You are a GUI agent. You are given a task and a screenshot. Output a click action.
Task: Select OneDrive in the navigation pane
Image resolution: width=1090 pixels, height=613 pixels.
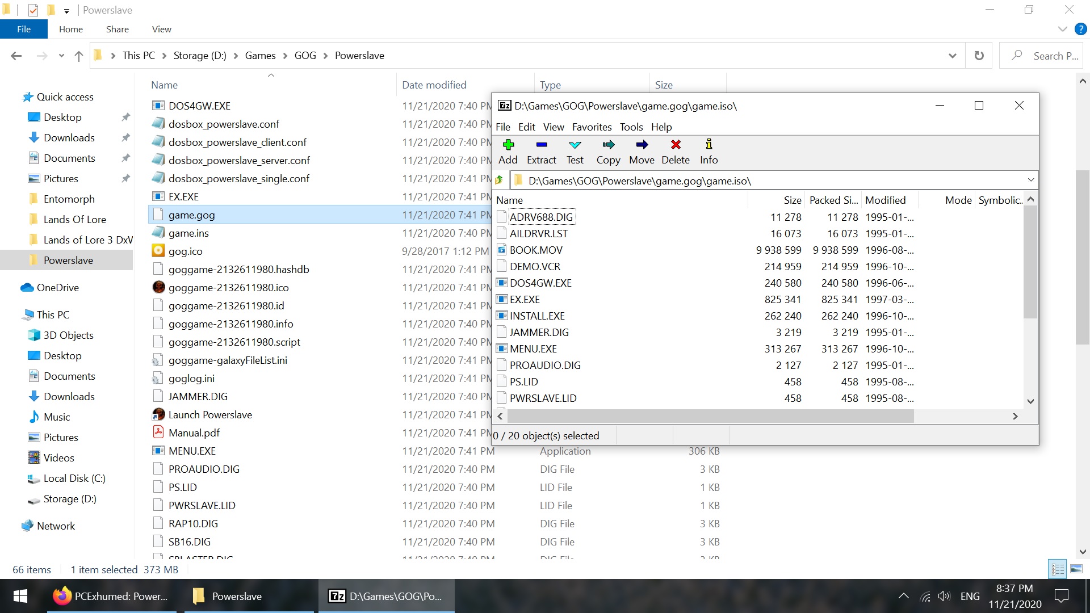(x=58, y=288)
